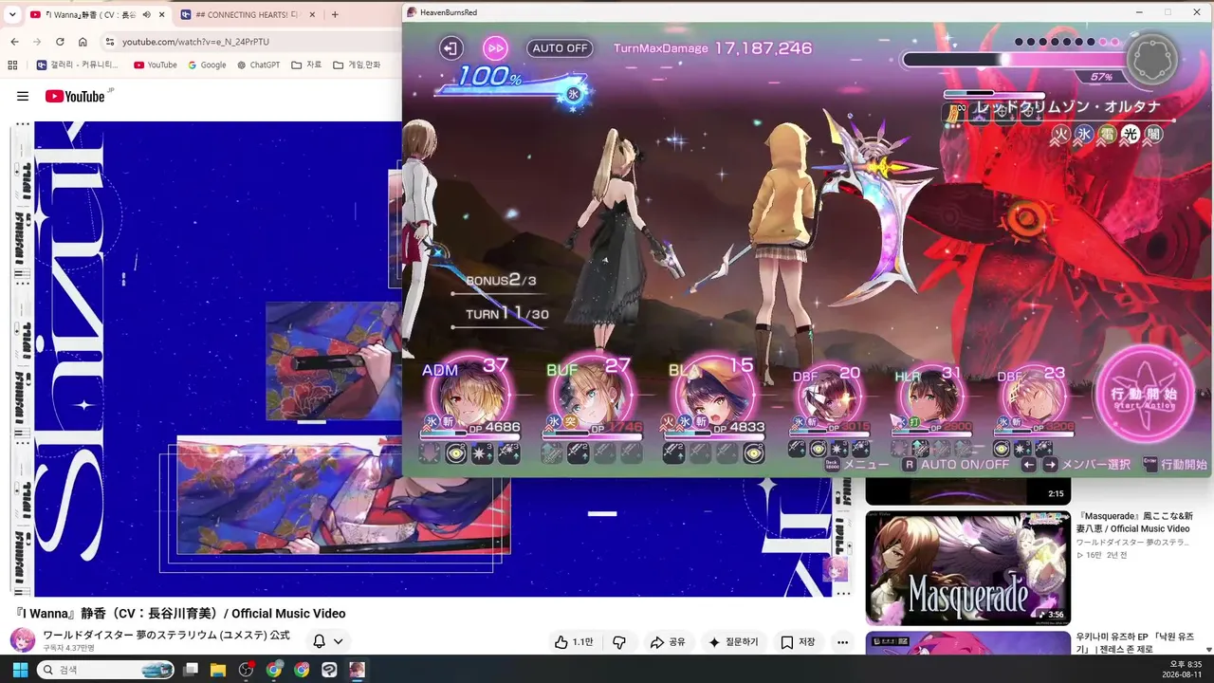Click the Chrome home button
The image size is (1214, 683).
83,42
